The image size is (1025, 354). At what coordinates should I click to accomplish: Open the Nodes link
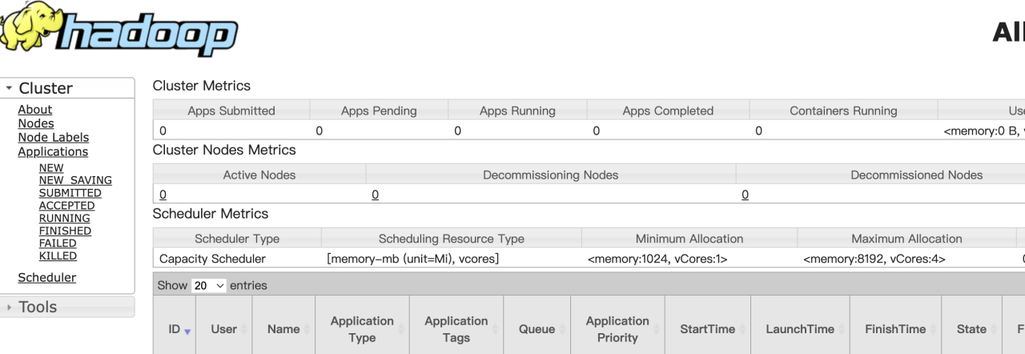click(36, 123)
